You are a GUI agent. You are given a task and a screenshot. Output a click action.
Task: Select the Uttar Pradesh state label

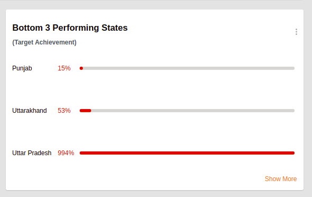[x=32, y=153]
